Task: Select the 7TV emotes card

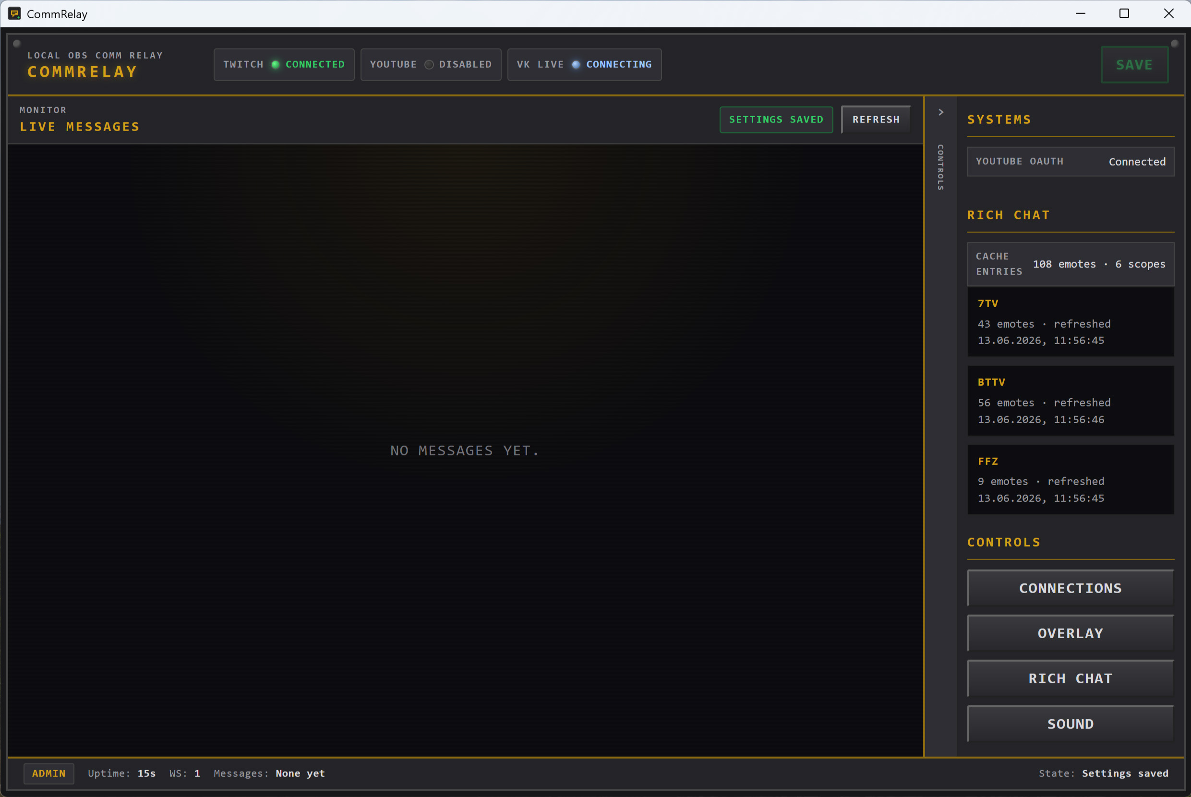Action: 1071,322
